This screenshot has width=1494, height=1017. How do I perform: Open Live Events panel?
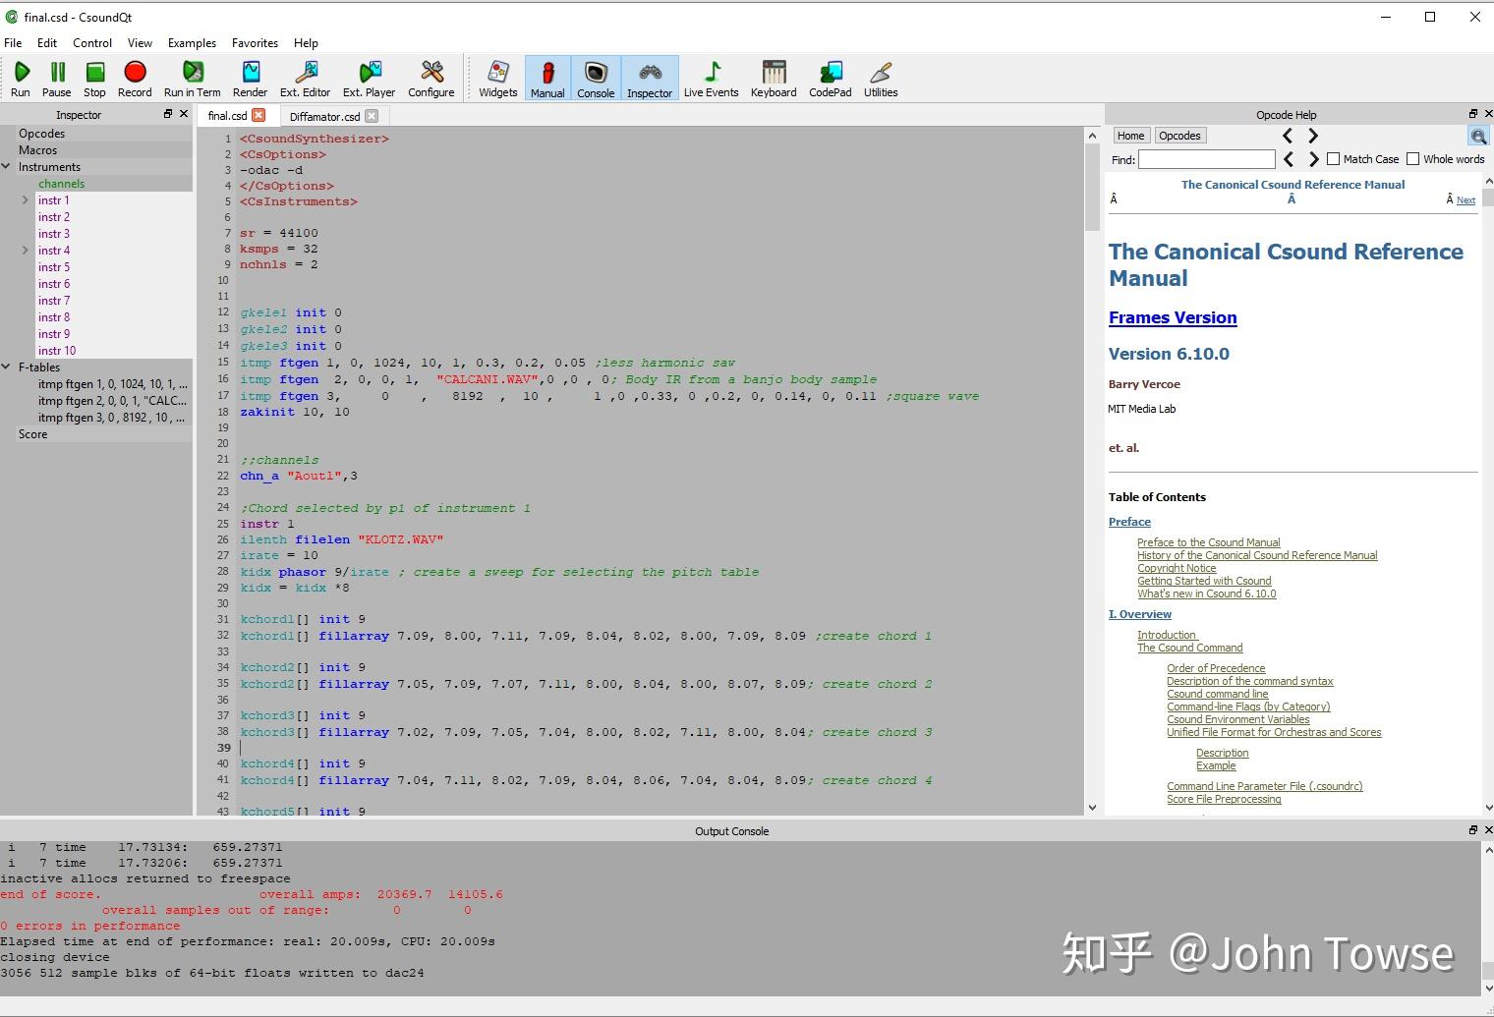[x=711, y=78]
